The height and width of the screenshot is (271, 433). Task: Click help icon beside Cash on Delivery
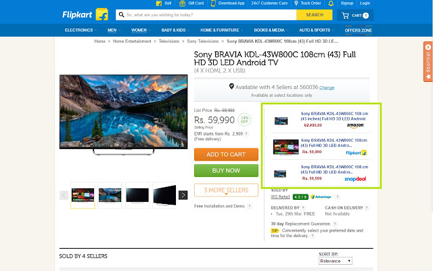click(367, 208)
